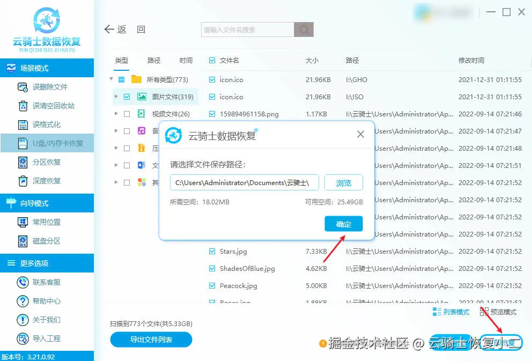This screenshot has height=361, width=532.
Task: Uncheck Stars.jpg checkbox
Action: pos(212,252)
